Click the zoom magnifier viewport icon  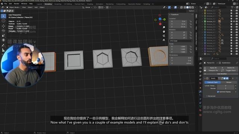click(x=164, y=27)
